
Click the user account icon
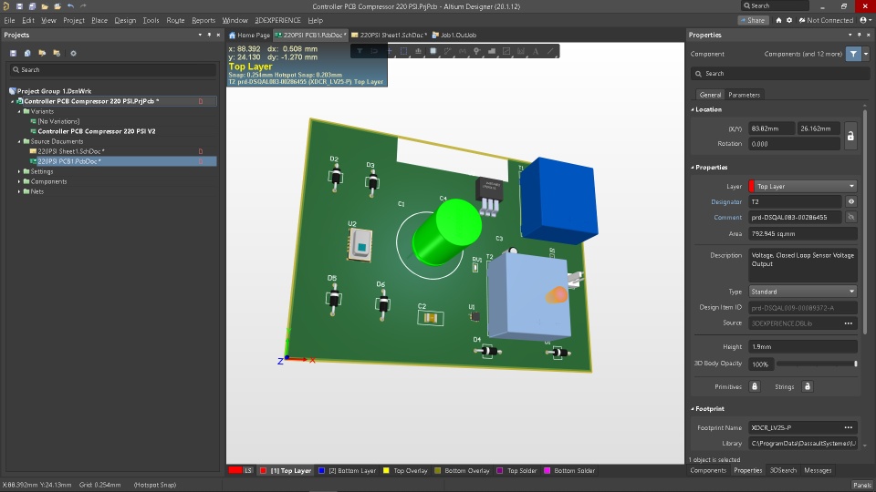pyautogui.click(x=864, y=20)
